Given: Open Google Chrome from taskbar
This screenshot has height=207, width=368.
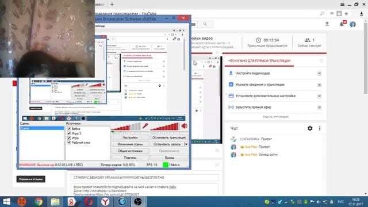Looking at the screenshot, I should coord(39,202).
